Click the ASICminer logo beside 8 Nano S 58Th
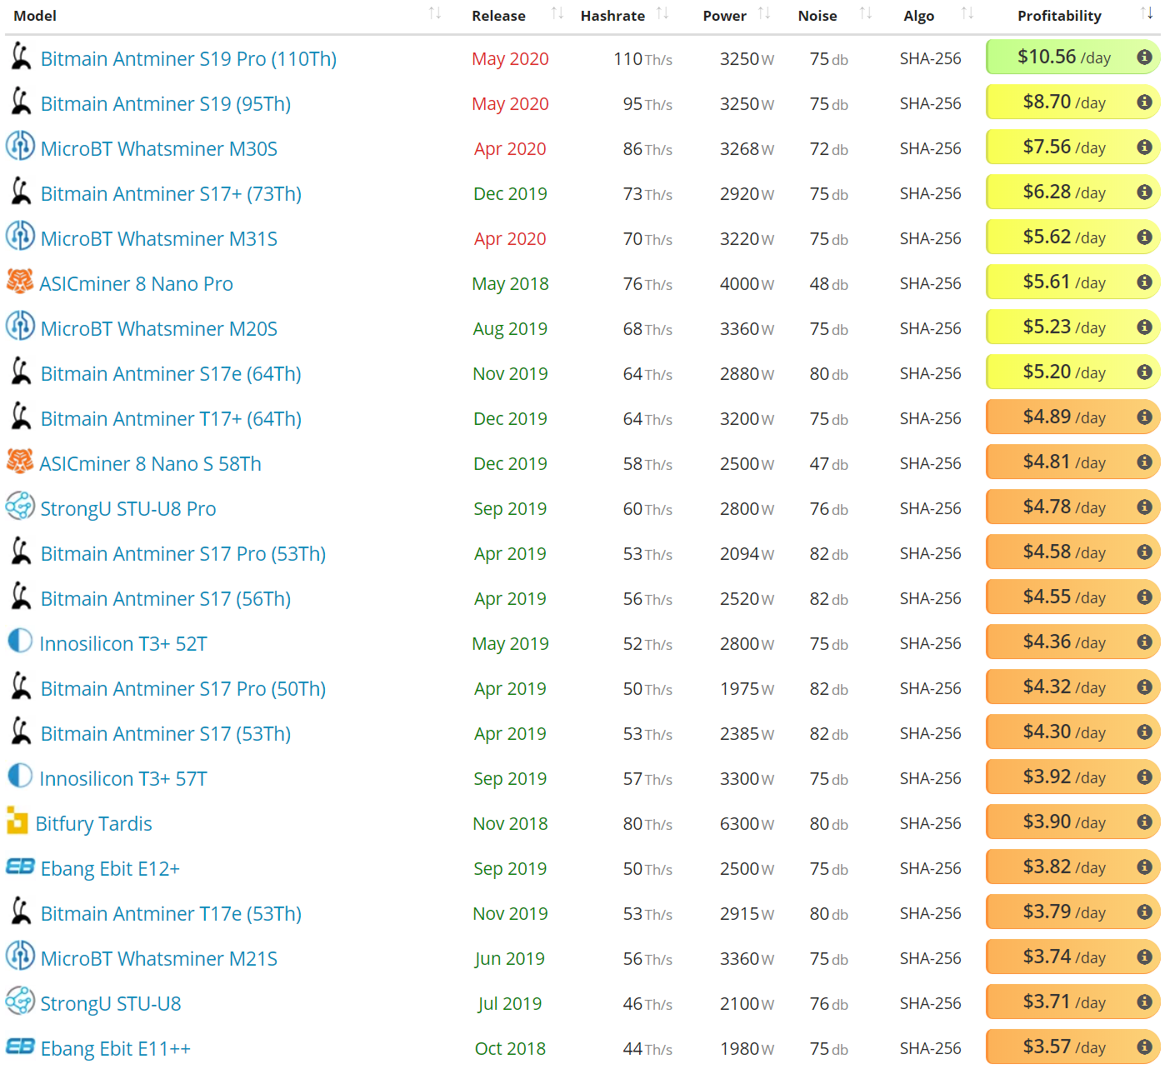This screenshot has height=1069, width=1165. [20, 462]
